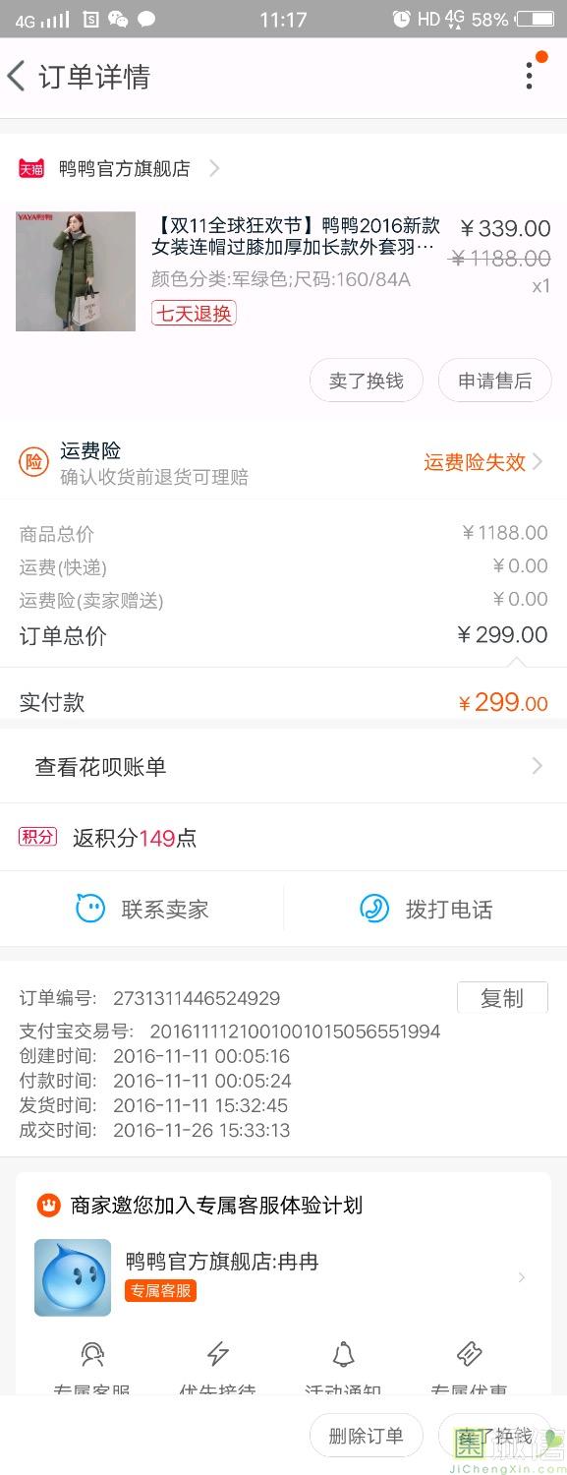Copy the order number with 复制
567x1475 pixels.
tap(502, 998)
